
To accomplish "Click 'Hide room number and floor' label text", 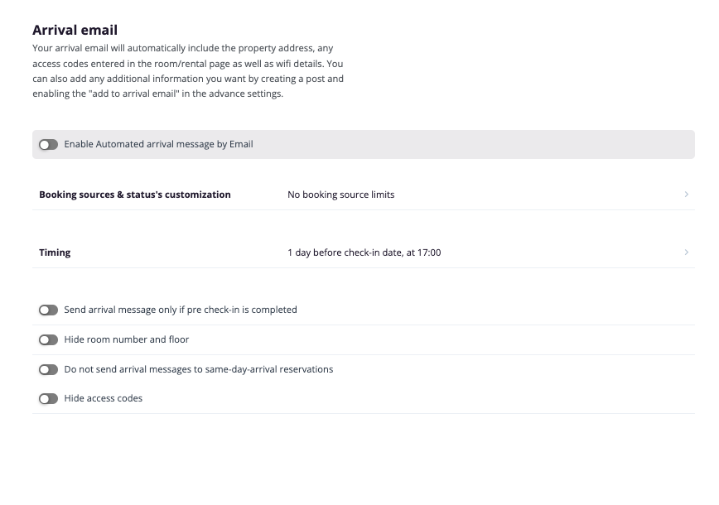I will pos(127,339).
